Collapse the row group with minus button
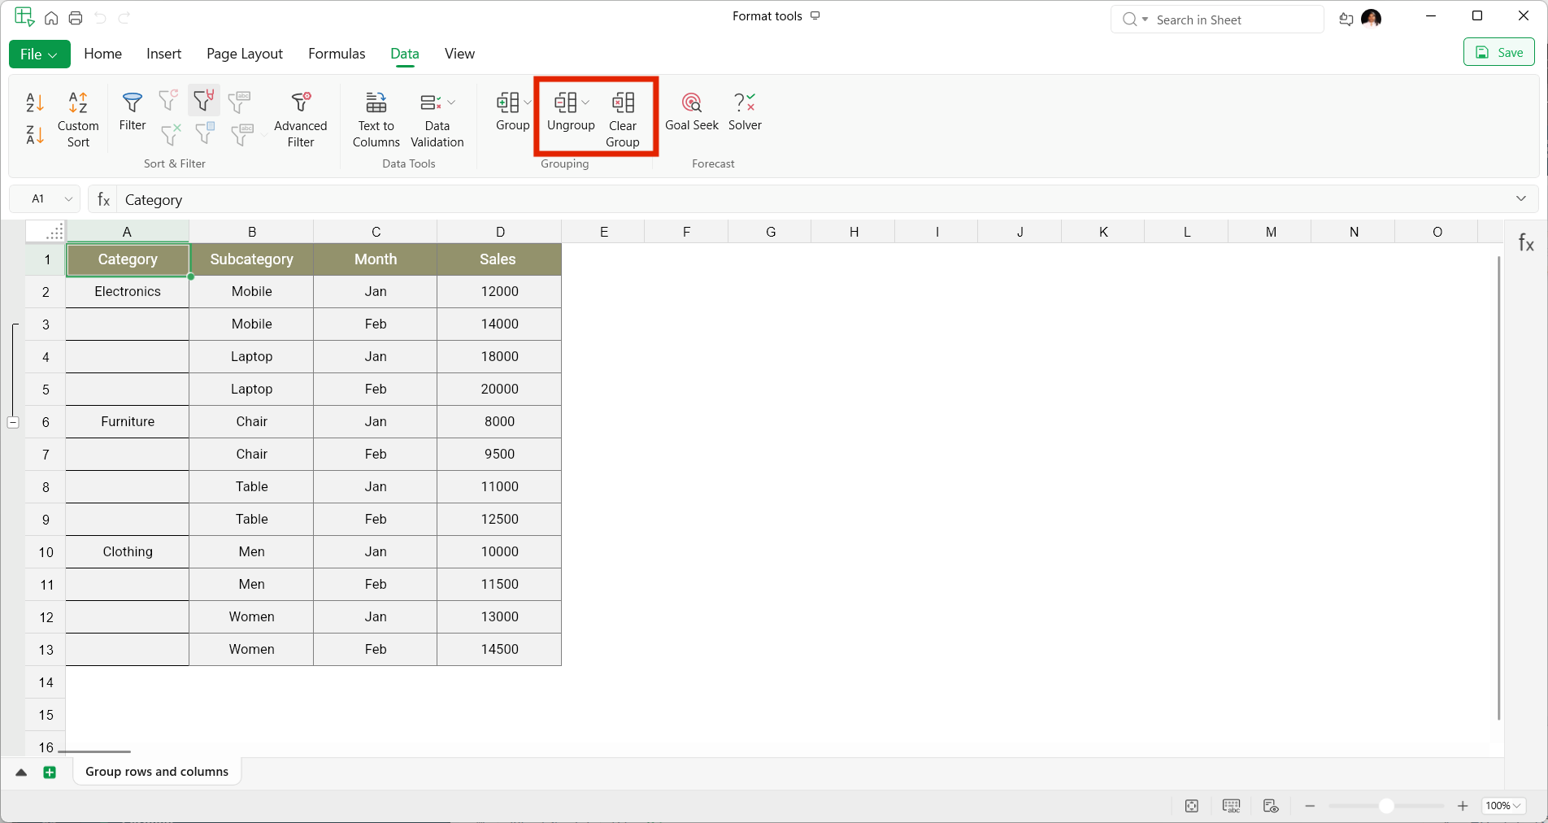The image size is (1548, 823). 13,422
